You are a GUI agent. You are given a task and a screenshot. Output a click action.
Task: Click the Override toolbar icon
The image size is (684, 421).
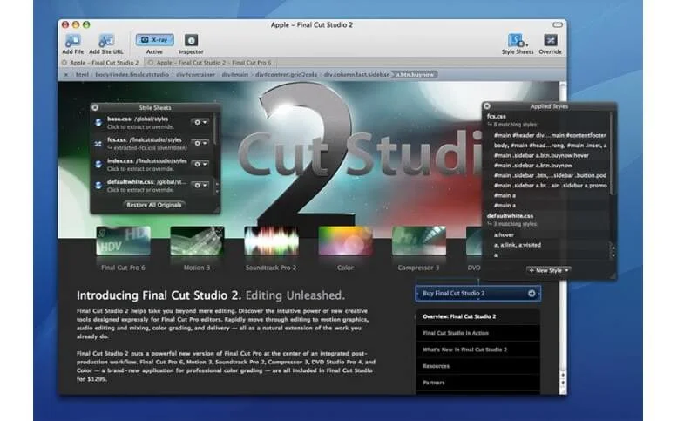pos(550,41)
